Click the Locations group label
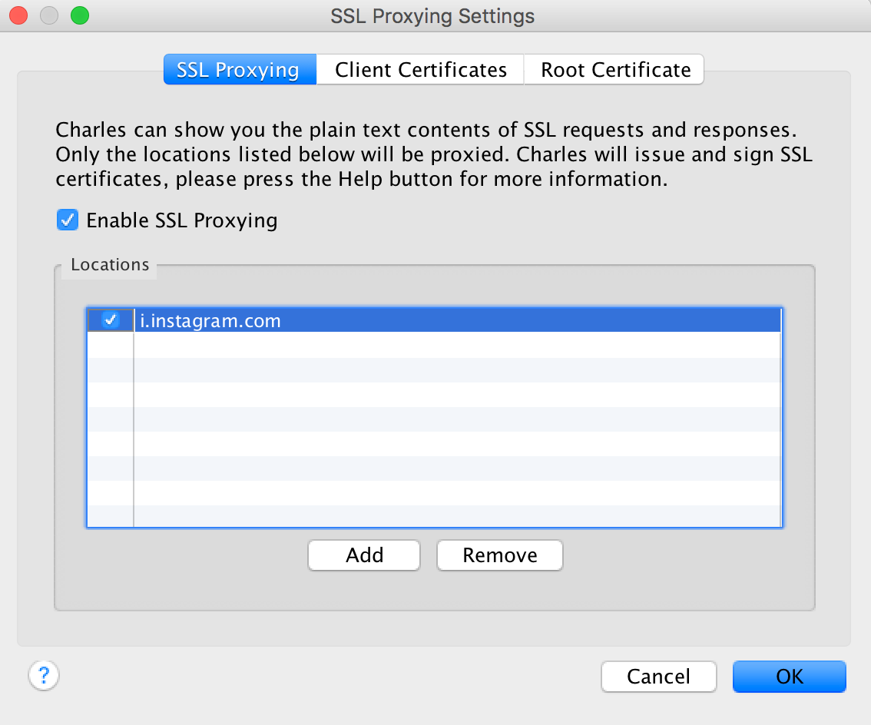 [x=110, y=265]
